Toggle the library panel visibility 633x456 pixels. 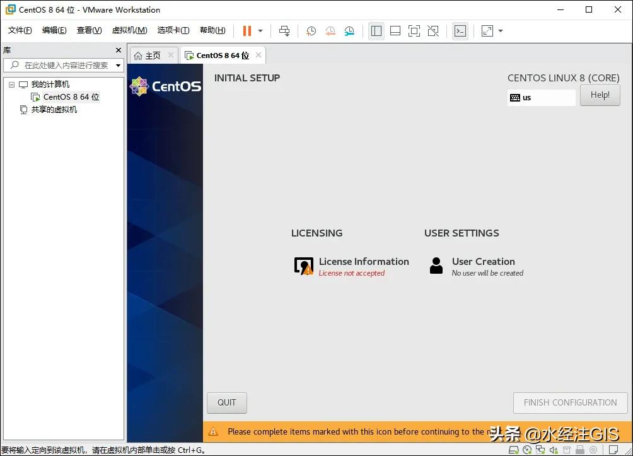click(376, 30)
